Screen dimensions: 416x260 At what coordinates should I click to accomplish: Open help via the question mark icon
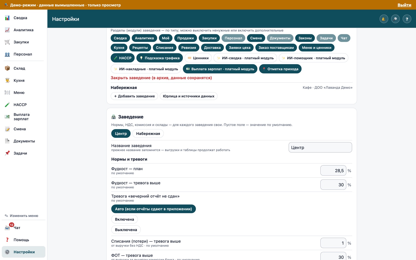point(407,19)
